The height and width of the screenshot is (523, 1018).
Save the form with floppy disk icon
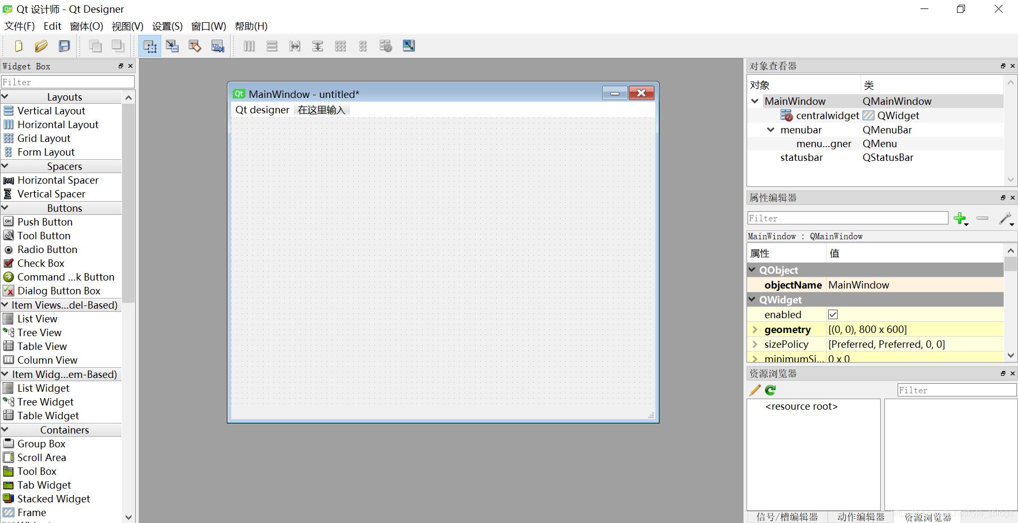[x=64, y=47]
